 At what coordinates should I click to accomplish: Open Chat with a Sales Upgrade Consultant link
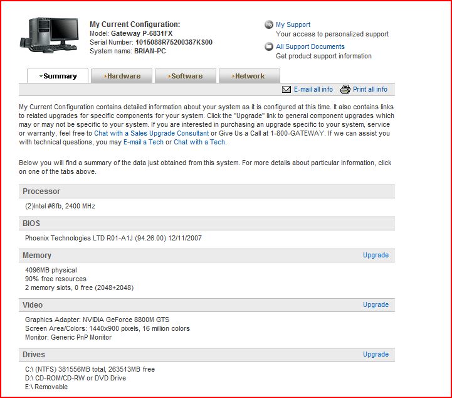point(151,133)
